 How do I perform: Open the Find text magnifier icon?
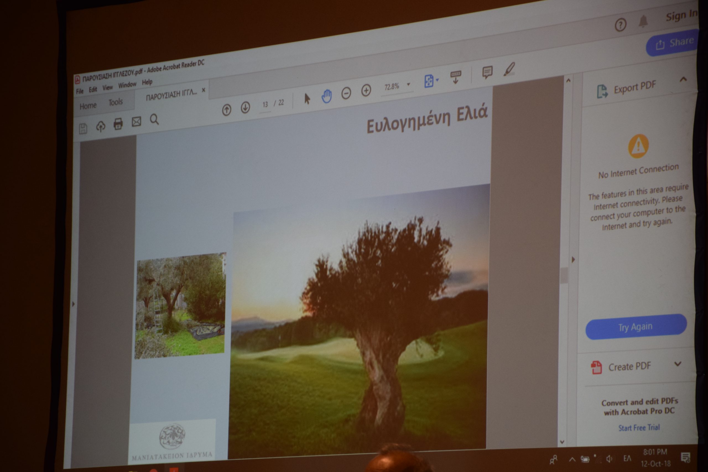click(154, 119)
